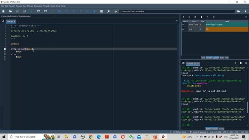The image size is (249, 140).
Task: Open the PYTHONPATH manager
Action: click(116, 11)
